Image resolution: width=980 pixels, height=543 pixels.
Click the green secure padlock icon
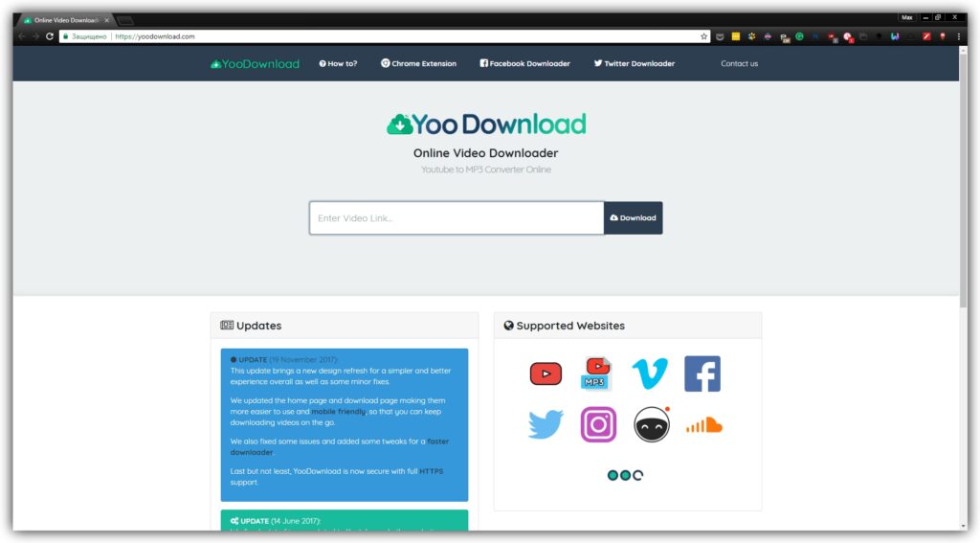pyautogui.click(x=66, y=36)
